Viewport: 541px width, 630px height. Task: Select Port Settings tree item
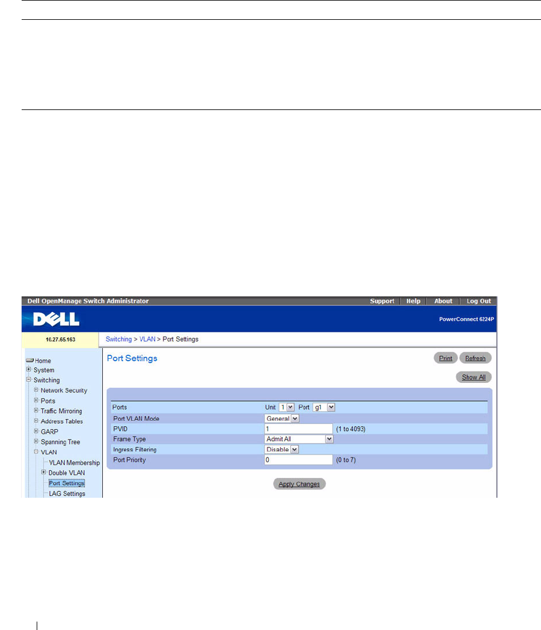67,483
